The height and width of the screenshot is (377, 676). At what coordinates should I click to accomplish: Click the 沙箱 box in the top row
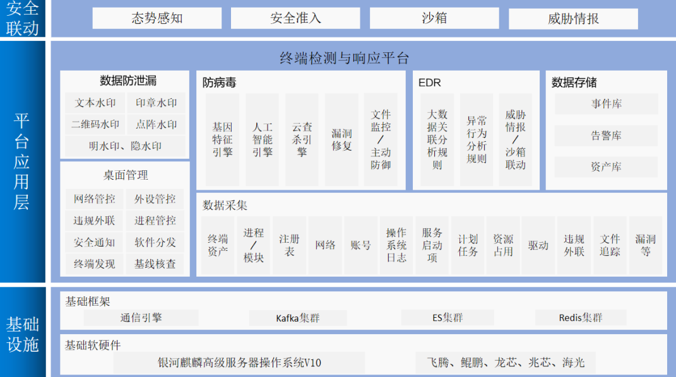[434, 18]
